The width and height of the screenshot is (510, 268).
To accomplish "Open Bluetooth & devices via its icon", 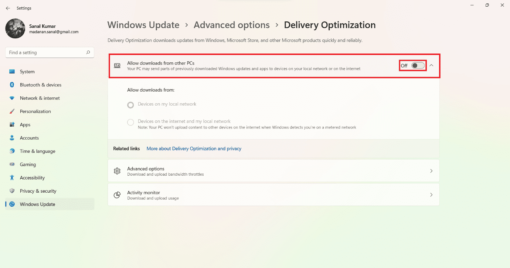I will pyautogui.click(x=12, y=85).
